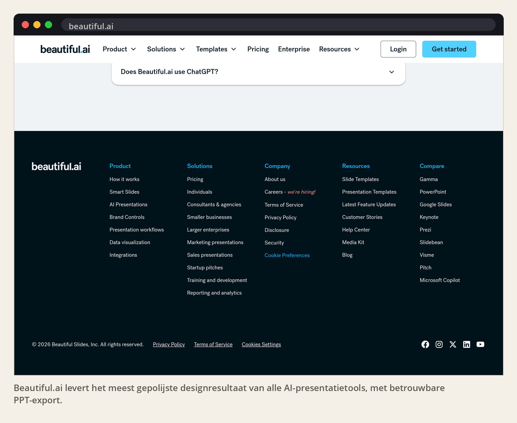Open the Keynote comparison link
The image size is (517, 423).
(x=429, y=217)
